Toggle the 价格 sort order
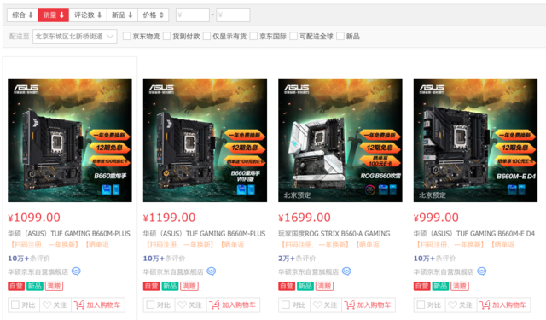 [154, 15]
